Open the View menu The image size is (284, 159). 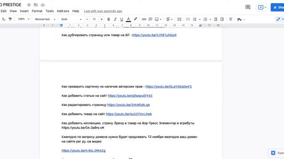(x=13, y=11)
